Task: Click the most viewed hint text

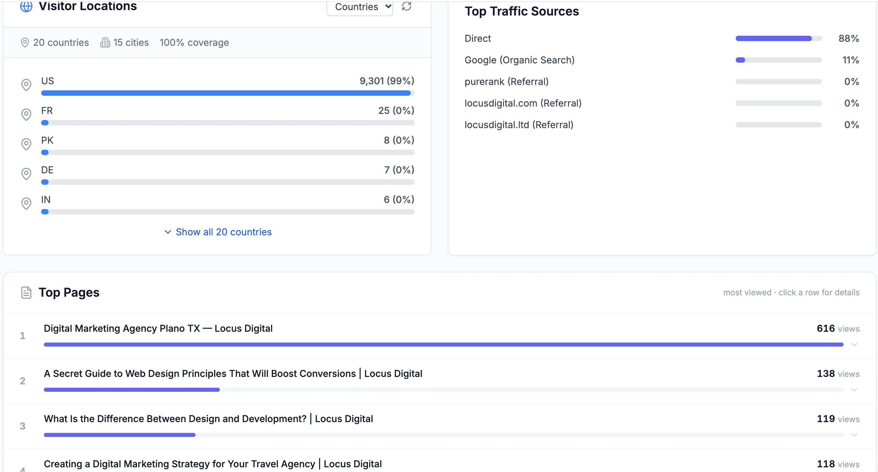Action: tap(791, 293)
